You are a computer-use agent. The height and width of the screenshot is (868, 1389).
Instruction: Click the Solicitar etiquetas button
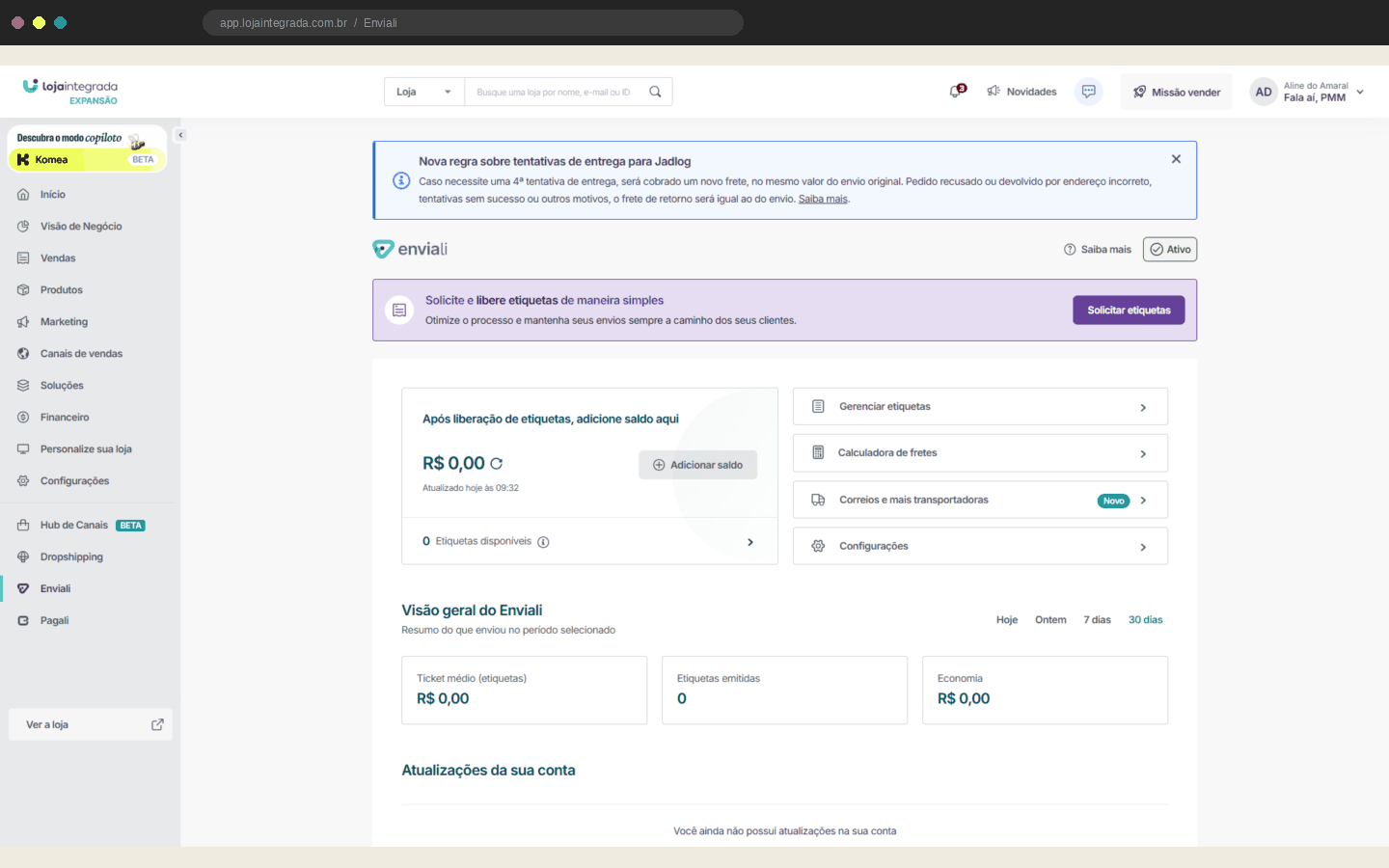(1129, 311)
